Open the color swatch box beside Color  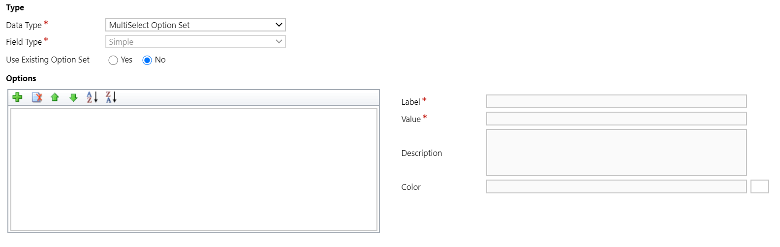tap(759, 186)
